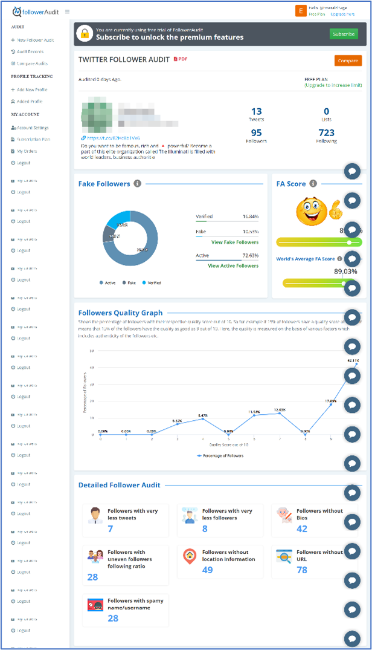The height and width of the screenshot is (650, 372).
Task: Open the chat bubble on the Followers without URL card
Action: click(352, 551)
